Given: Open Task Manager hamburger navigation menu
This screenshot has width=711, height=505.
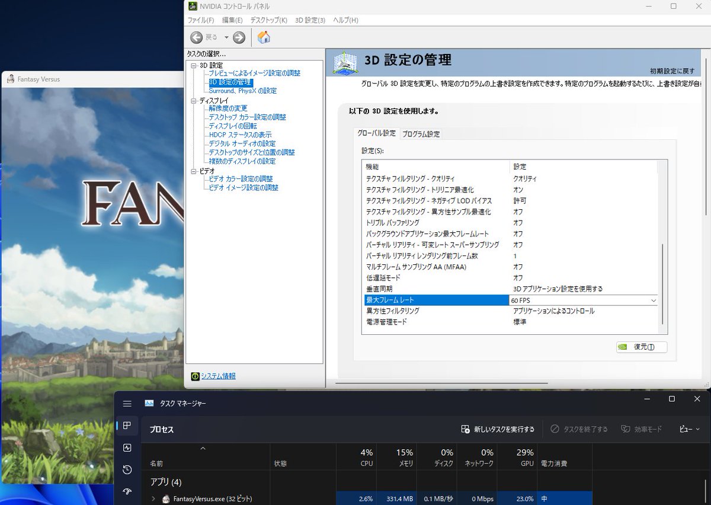Looking at the screenshot, I should pyautogui.click(x=127, y=403).
